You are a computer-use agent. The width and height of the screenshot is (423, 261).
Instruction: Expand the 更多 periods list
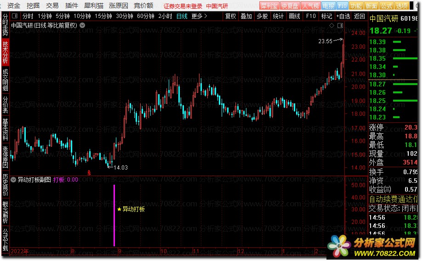(199, 16)
